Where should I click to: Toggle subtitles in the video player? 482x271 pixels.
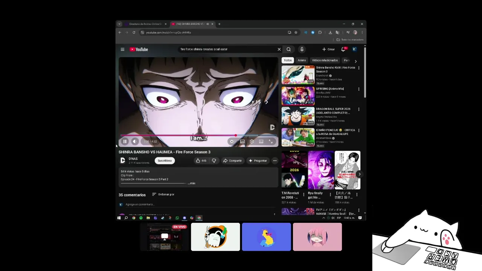(242, 142)
